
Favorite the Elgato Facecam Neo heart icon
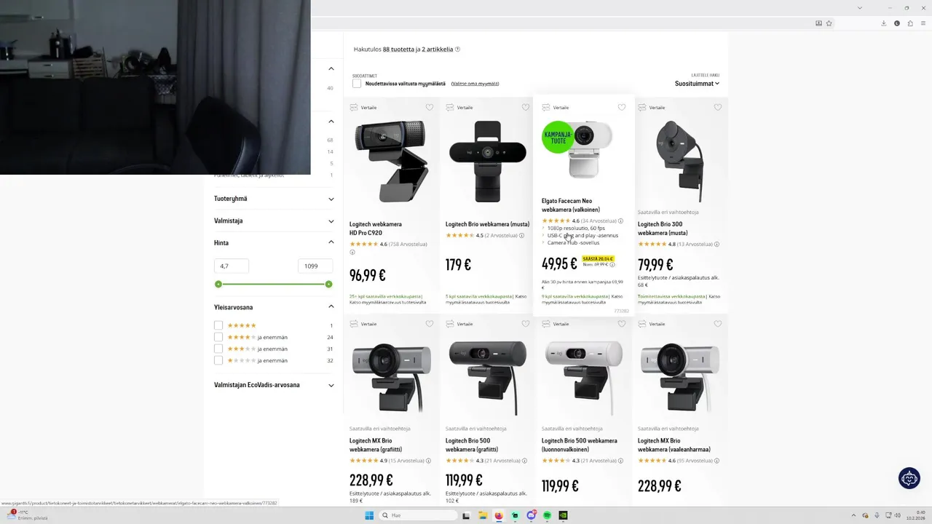[622, 107]
